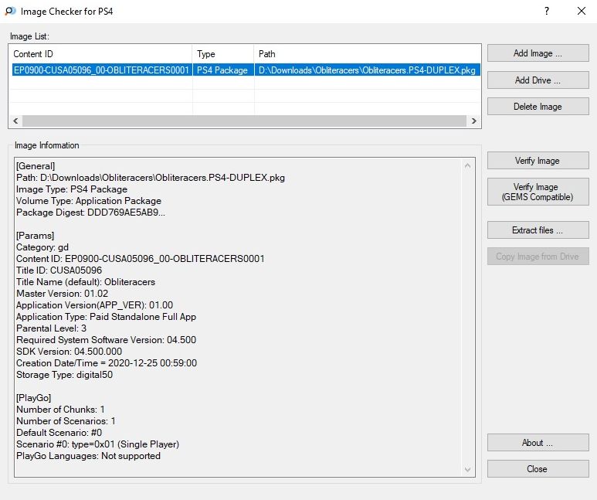Click the PlayGo Languages: Not supported line
The width and height of the screenshot is (597, 500).
pyautogui.click(x=88, y=456)
